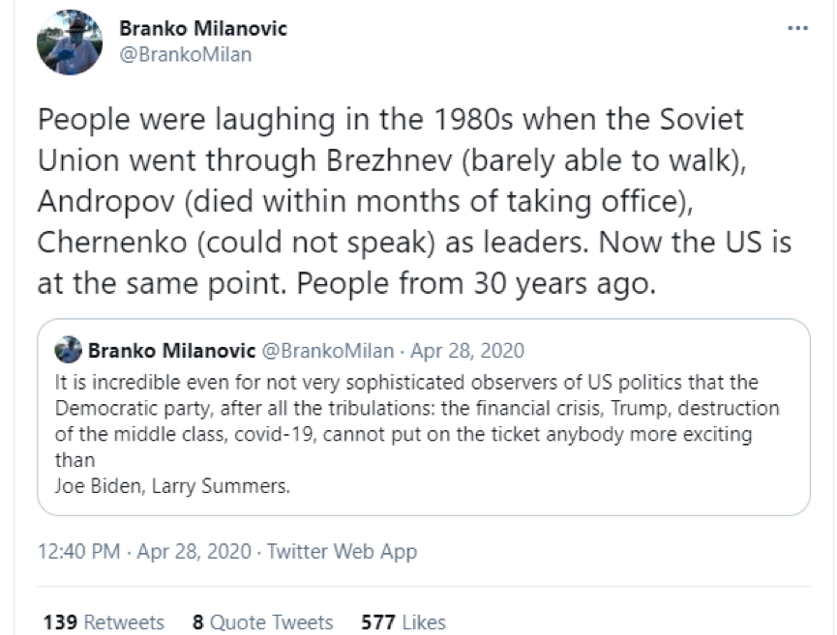837x635 pixels.
Task: Click the @BrankoMilan handle below the header name
Action: [x=185, y=54]
